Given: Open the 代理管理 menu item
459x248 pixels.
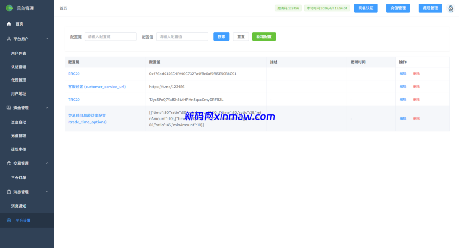Looking at the screenshot, I should 27,80.
